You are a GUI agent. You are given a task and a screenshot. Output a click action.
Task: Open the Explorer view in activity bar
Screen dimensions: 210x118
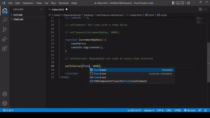click(x=5, y=11)
